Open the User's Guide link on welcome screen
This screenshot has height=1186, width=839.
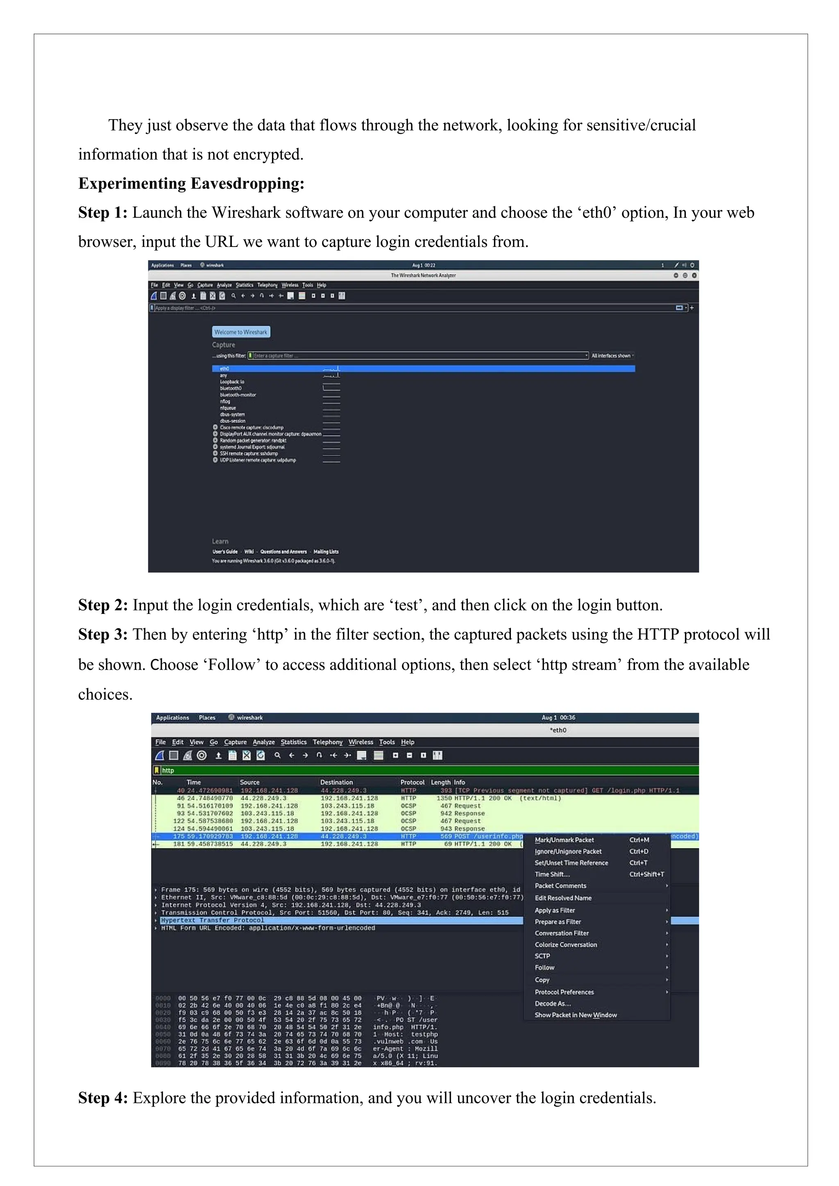click(225, 552)
